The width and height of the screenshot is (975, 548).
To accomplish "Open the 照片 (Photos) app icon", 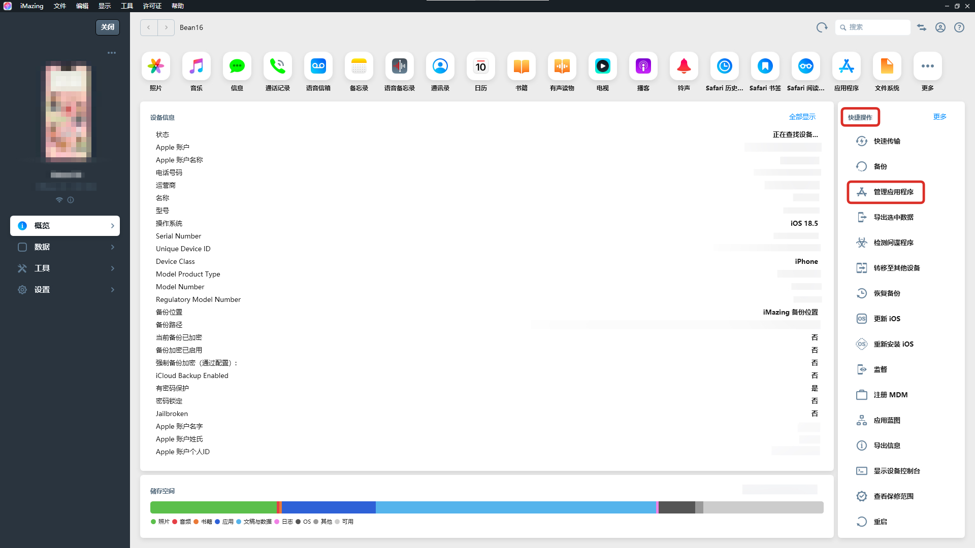I will (156, 66).
